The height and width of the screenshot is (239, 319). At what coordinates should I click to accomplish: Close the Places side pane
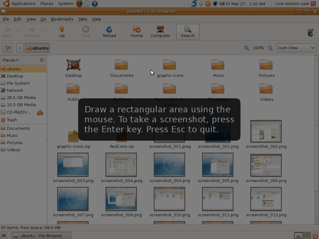coord(42,60)
